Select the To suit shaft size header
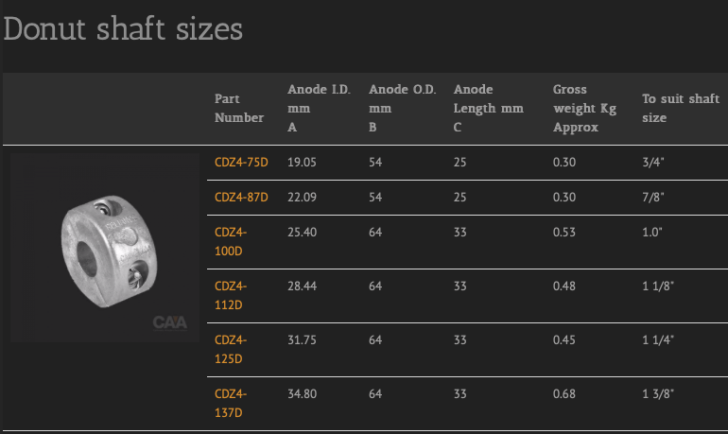728x434 pixels. pos(681,108)
